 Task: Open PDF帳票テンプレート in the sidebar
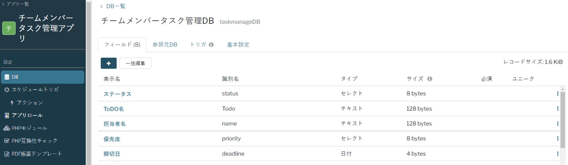tap(36, 154)
